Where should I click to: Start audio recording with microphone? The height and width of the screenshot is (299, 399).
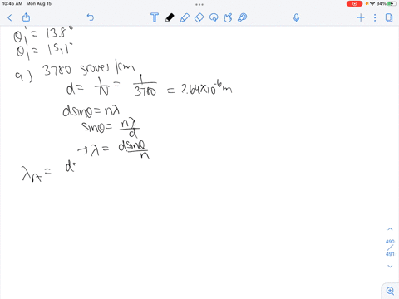tap(296, 18)
